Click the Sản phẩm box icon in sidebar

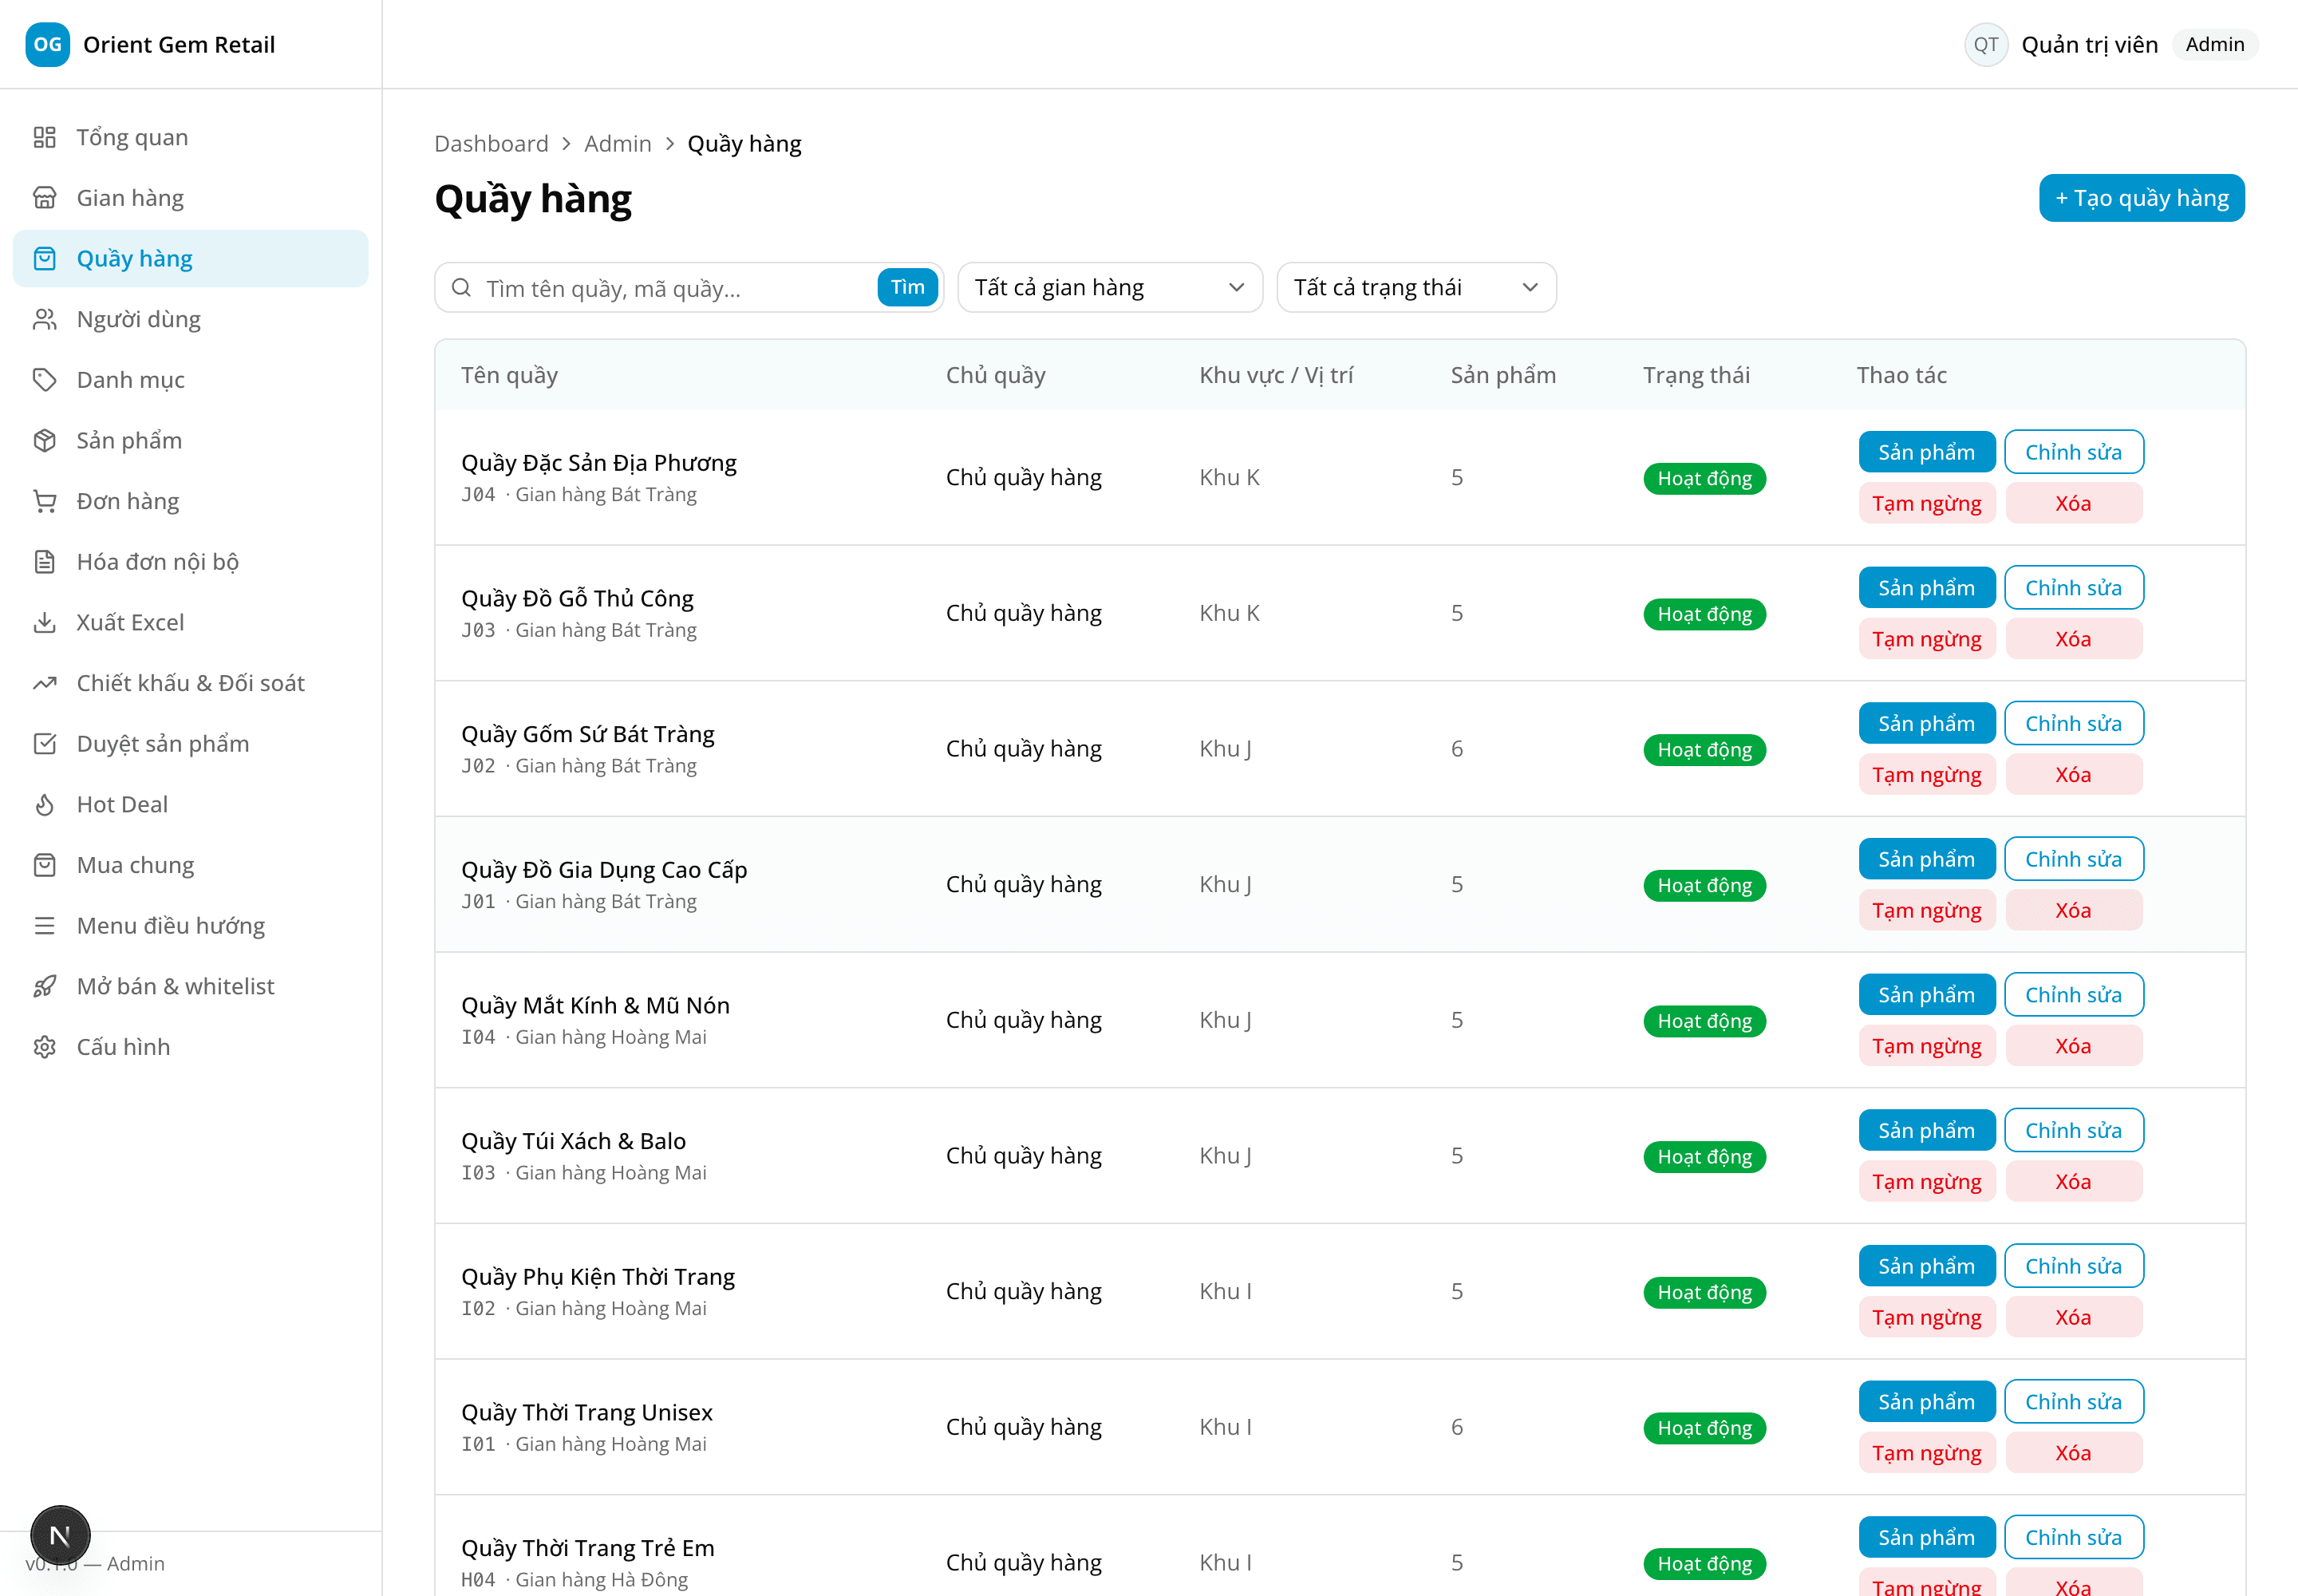tap(44, 441)
